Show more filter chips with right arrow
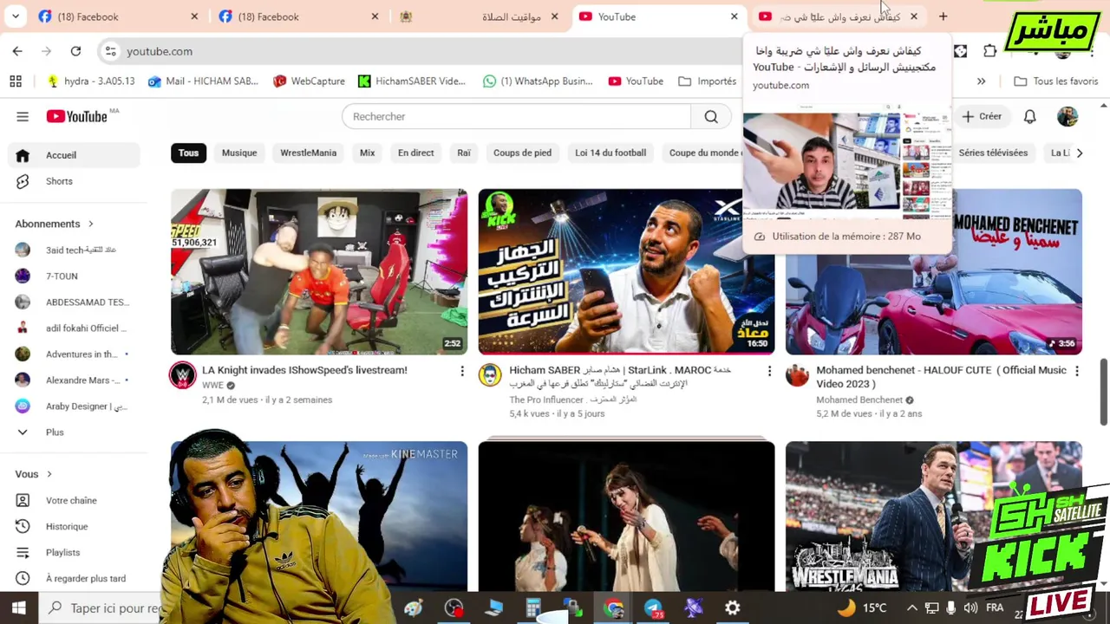The image size is (1110, 624). pyautogui.click(x=1079, y=153)
